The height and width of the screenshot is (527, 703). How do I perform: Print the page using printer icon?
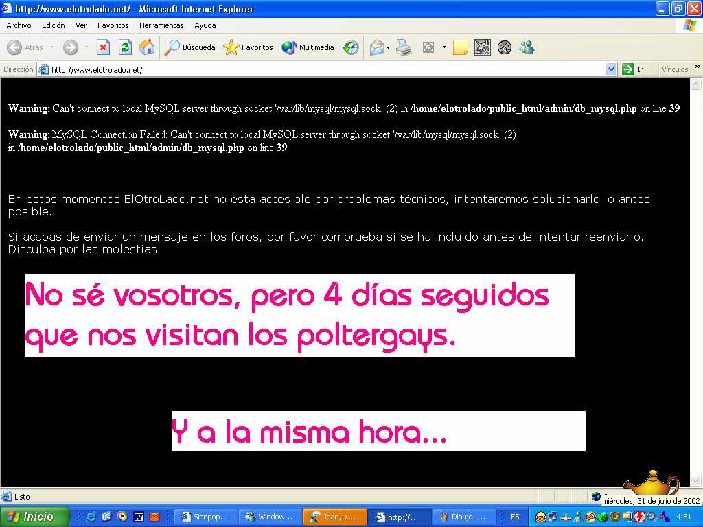404,47
